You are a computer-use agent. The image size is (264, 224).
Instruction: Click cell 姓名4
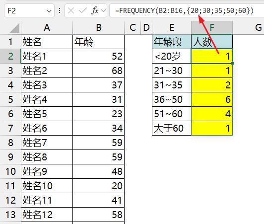point(47,99)
